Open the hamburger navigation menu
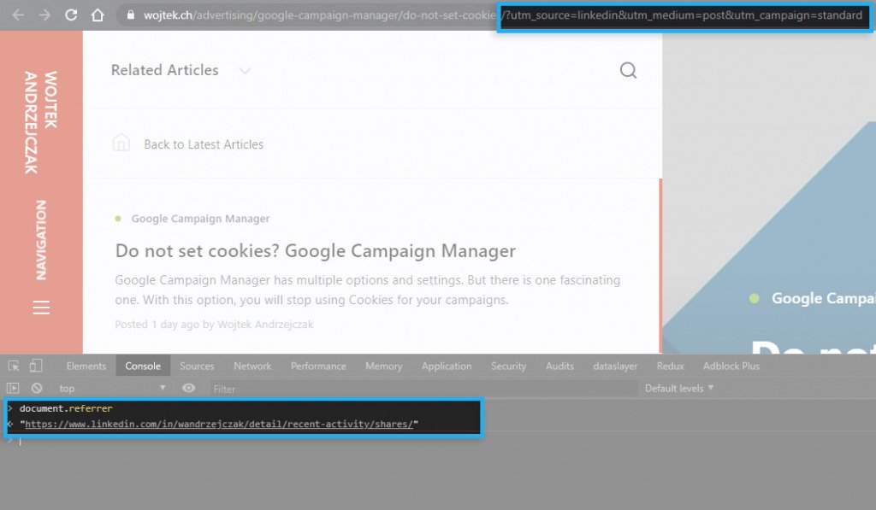Viewport: 876px width, 510px height. (x=41, y=308)
